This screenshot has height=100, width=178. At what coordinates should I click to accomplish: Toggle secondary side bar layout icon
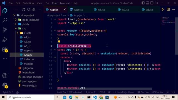(152, 3)
